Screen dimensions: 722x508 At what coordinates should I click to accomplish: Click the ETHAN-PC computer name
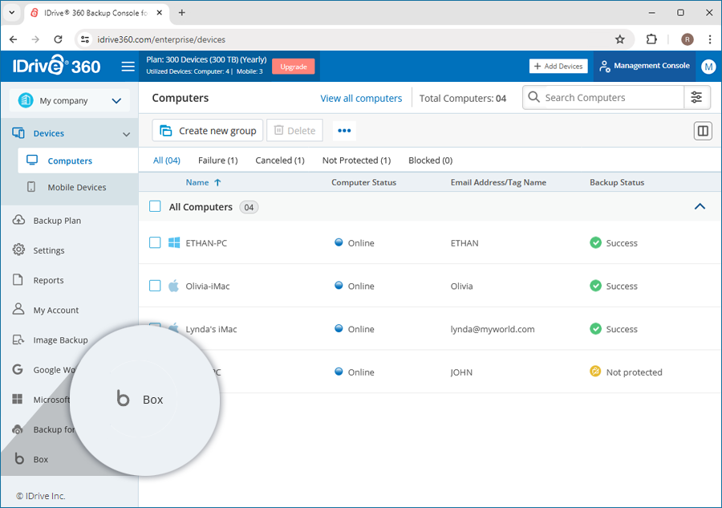pos(206,243)
